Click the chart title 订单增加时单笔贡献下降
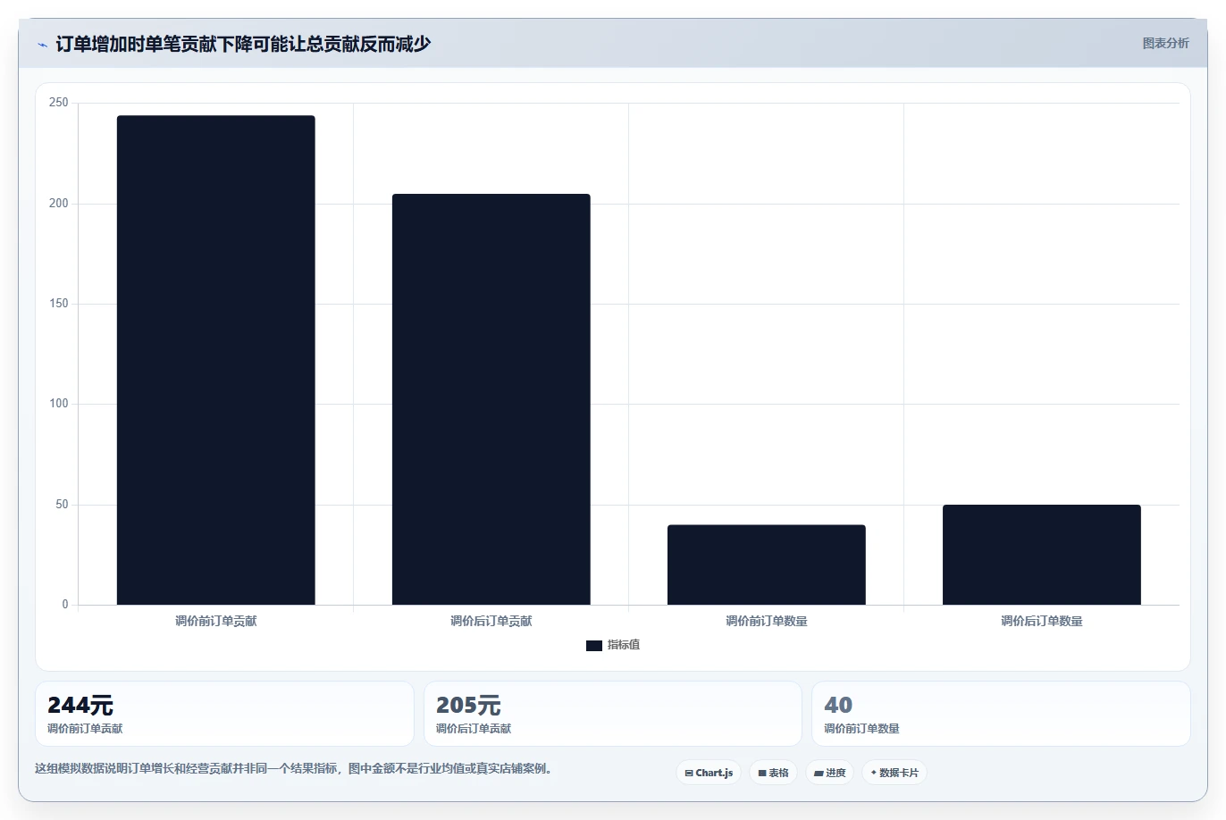 [243, 44]
